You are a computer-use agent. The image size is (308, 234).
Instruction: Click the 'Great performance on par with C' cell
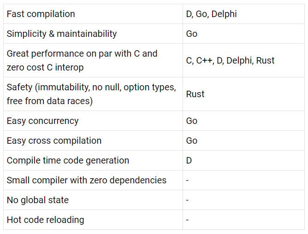click(x=93, y=60)
